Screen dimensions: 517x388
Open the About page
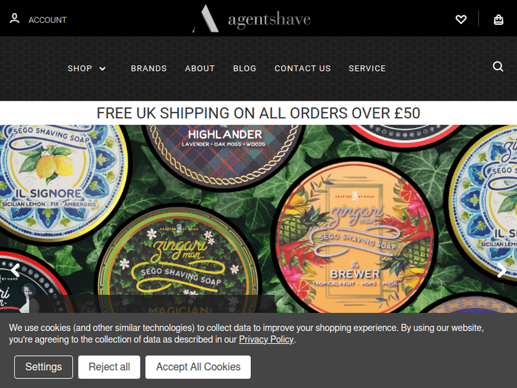coord(200,68)
